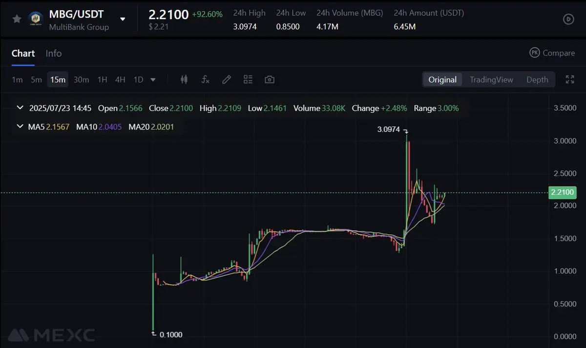Select the drawing pencil tool
This screenshot has width=586, height=348.
click(x=227, y=80)
